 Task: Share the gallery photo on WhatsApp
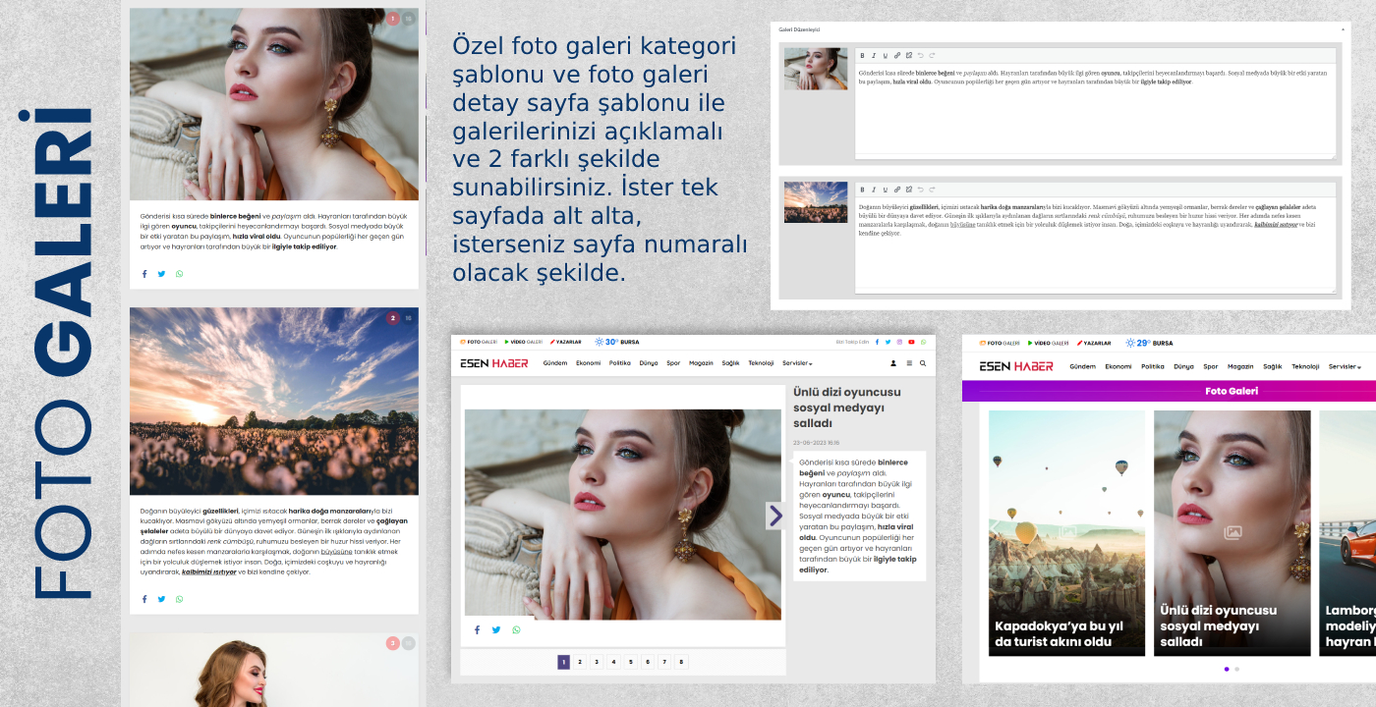(516, 629)
